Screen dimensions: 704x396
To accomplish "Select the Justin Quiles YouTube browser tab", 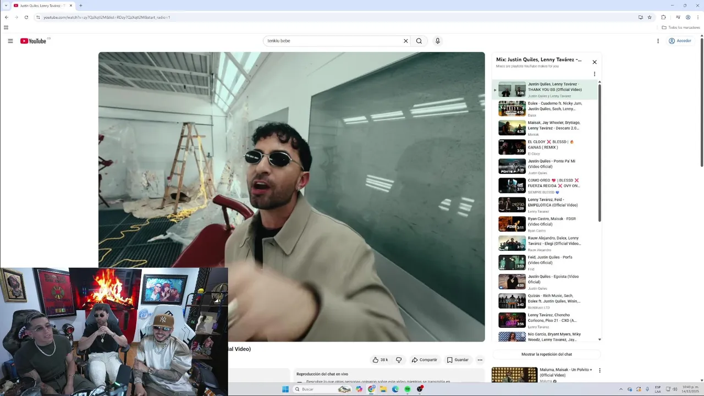I will click(x=42, y=5).
